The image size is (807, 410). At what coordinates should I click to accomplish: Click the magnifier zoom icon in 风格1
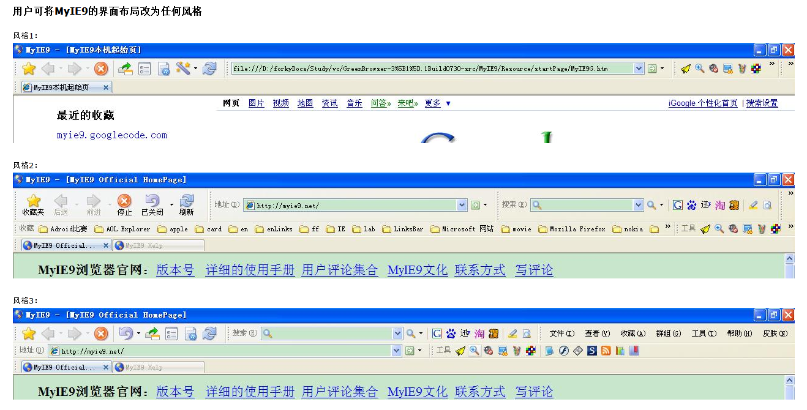[x=699, y=69]
